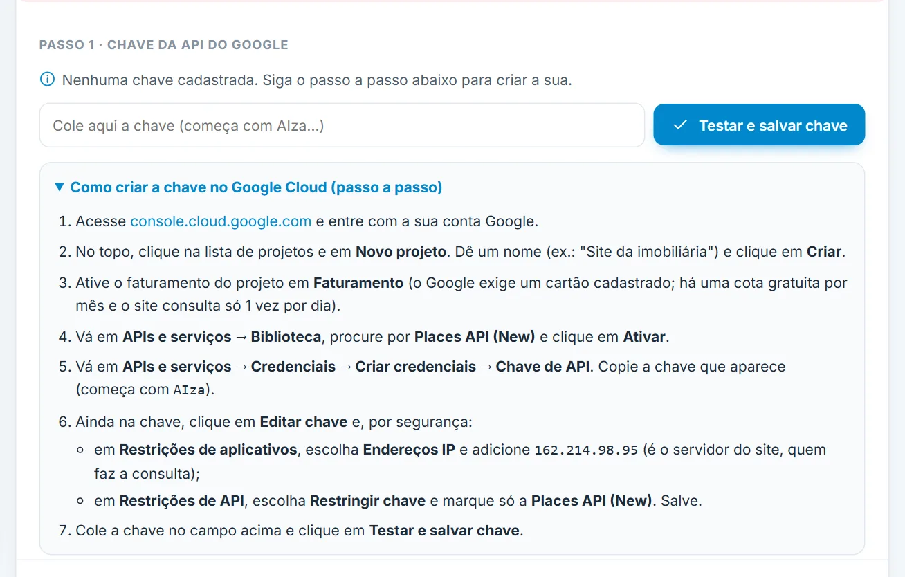Click the 'PASSO 1 · CHAVE DA API DO GOOGLE' heading

click(x=163, y=45)
